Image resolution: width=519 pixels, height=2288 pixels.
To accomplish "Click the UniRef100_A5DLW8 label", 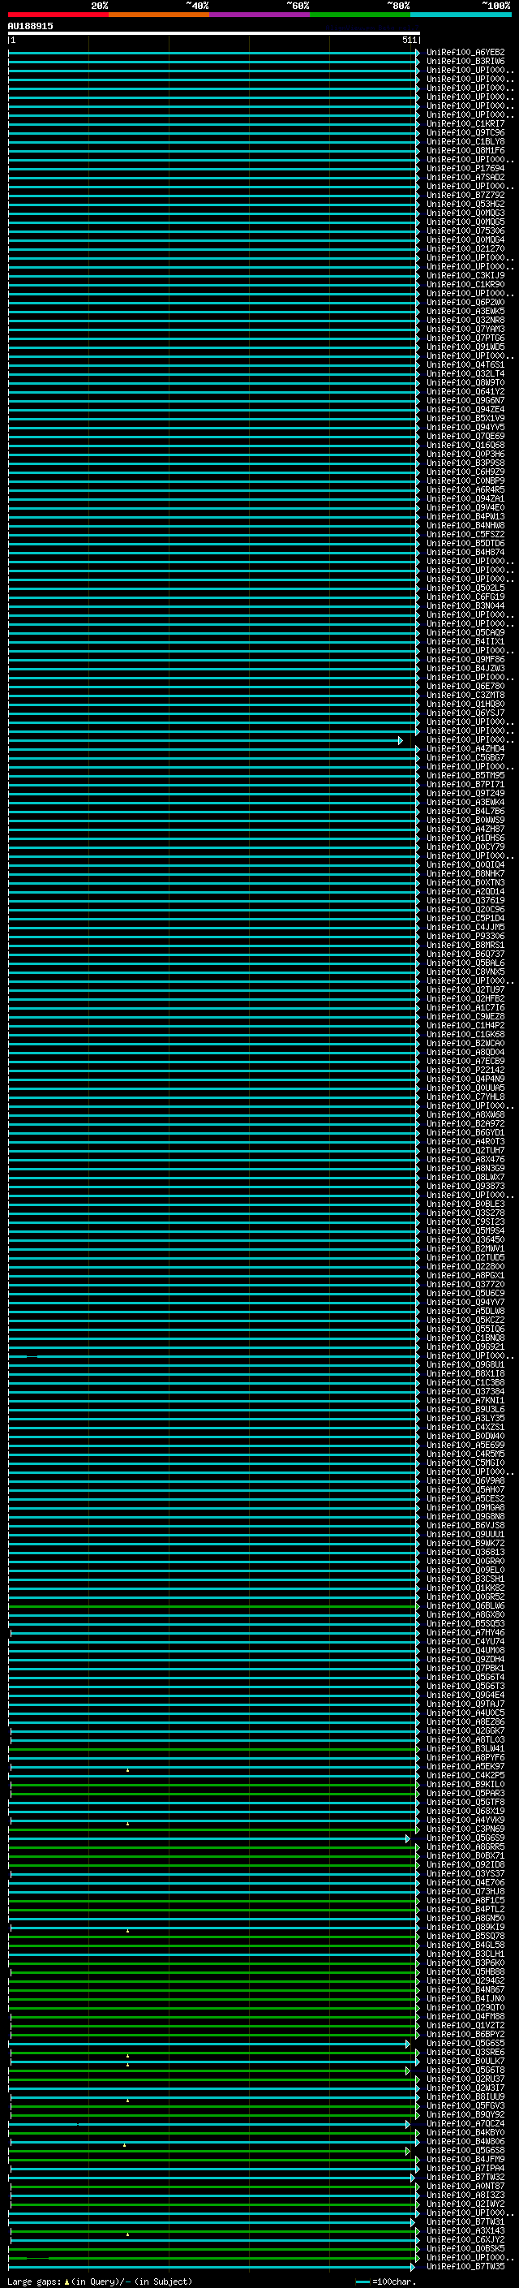I will coord(465,1311).
